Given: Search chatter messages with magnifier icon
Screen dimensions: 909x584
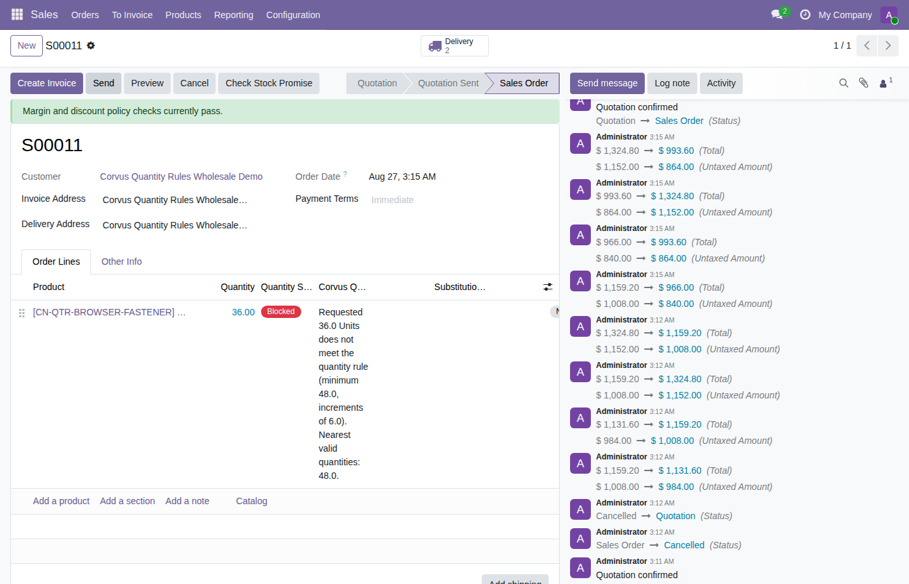Looking at the screenshot, I should point(843,83).
